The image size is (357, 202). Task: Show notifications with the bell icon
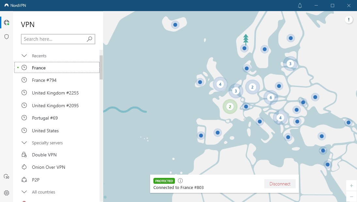[x=300, y=6]
